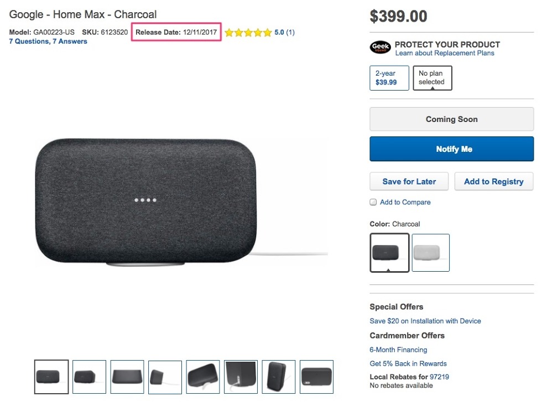Click 'Learn about Replacement Plans' link
This screenshot has height=407, width=542.
point(449,53)
